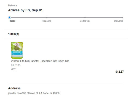Image resolution: width=136 pixels, height=106 pixels.
Task: Click the On the way step label
Action: 85,21
